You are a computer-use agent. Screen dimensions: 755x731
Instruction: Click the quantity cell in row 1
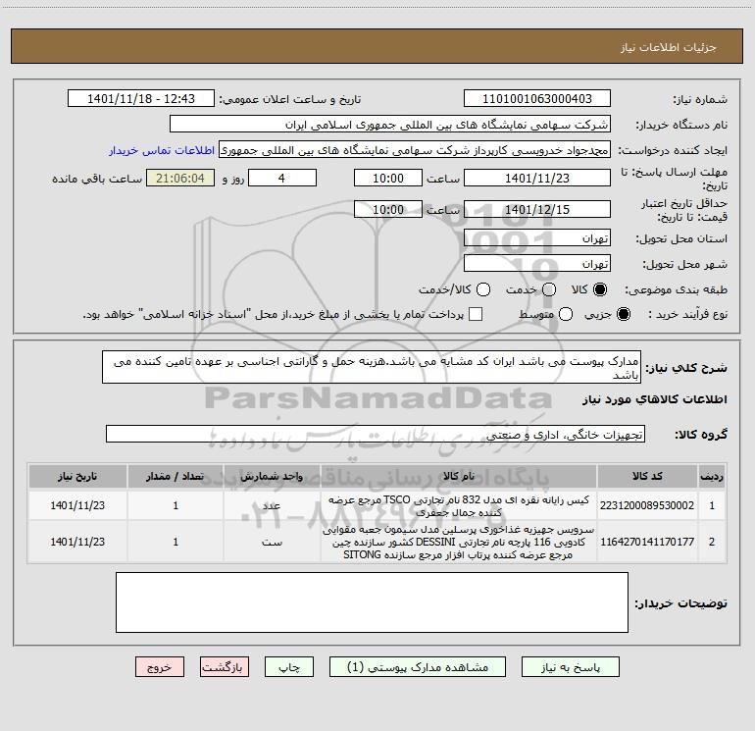(x=176, y=505)
